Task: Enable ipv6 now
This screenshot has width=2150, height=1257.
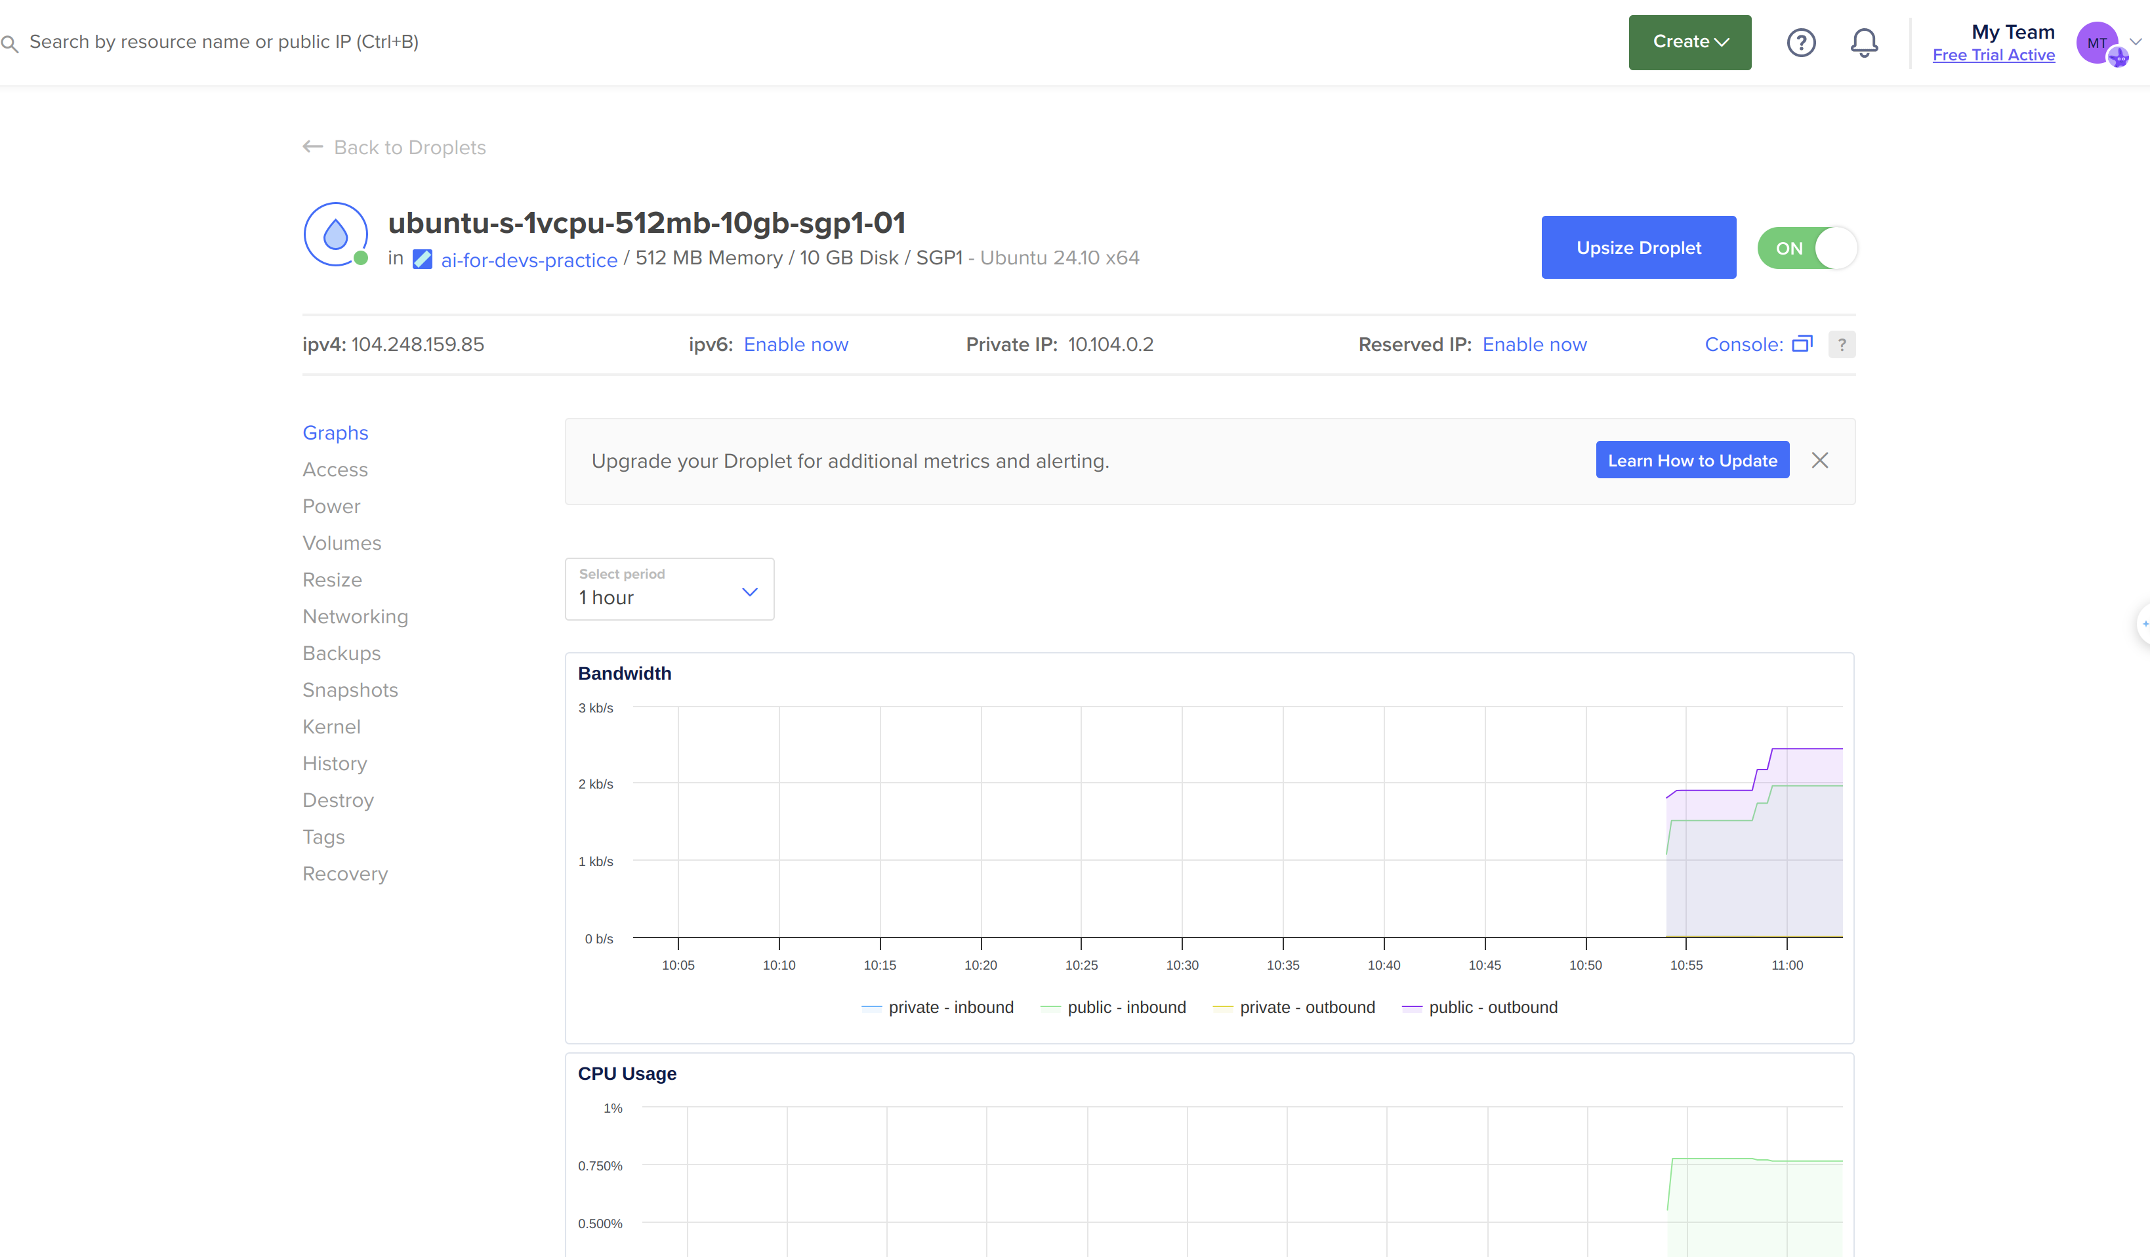Action: tap(796, 345)
